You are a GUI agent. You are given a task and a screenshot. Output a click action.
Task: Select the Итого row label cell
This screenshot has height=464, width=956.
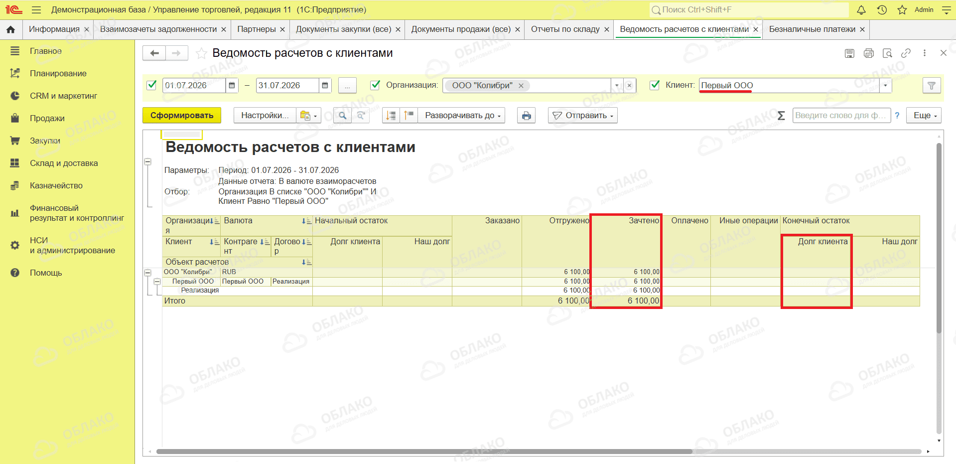(237, 301)
